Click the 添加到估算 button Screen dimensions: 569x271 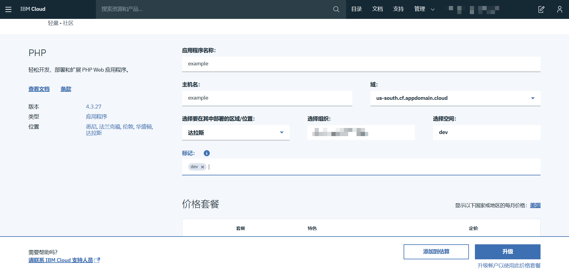[436, 252]
